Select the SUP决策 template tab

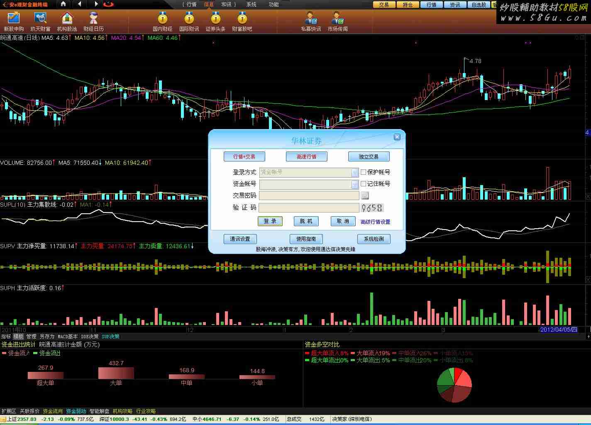tap(111, 337)
